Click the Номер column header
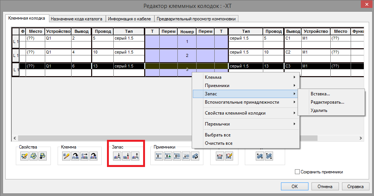The image size is (374, 196). (187, 32)
